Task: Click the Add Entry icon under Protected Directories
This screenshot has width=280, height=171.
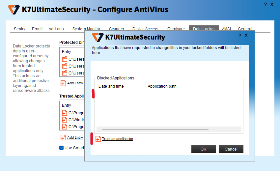Action: (63, 83)
